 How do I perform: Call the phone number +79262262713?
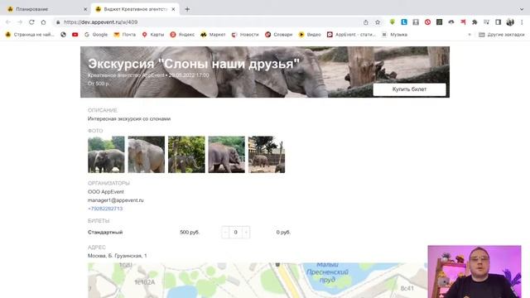click(105, 209)
